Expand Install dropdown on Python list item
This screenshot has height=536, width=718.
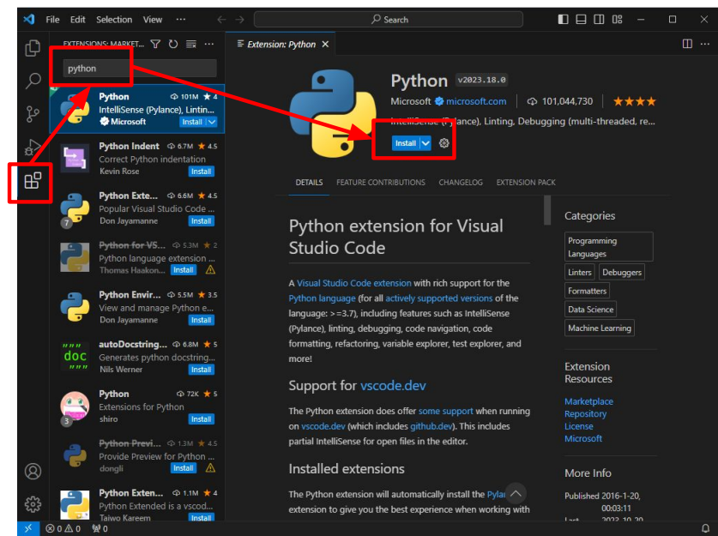[212, 122]
